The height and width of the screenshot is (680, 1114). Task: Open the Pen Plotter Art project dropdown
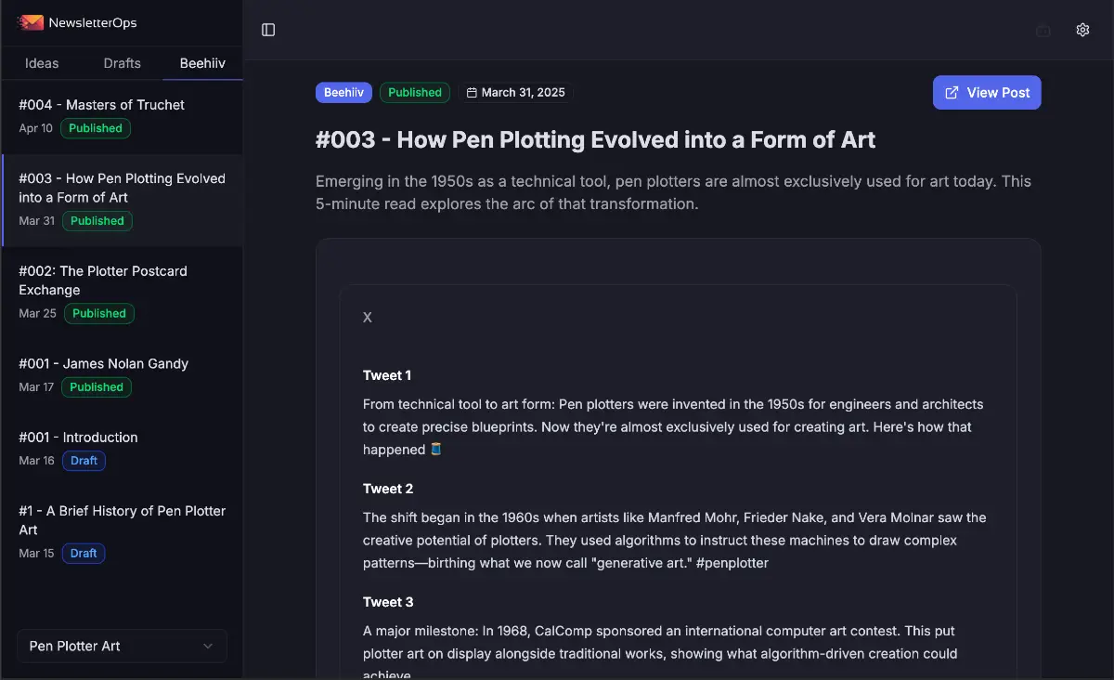(122, 646)
